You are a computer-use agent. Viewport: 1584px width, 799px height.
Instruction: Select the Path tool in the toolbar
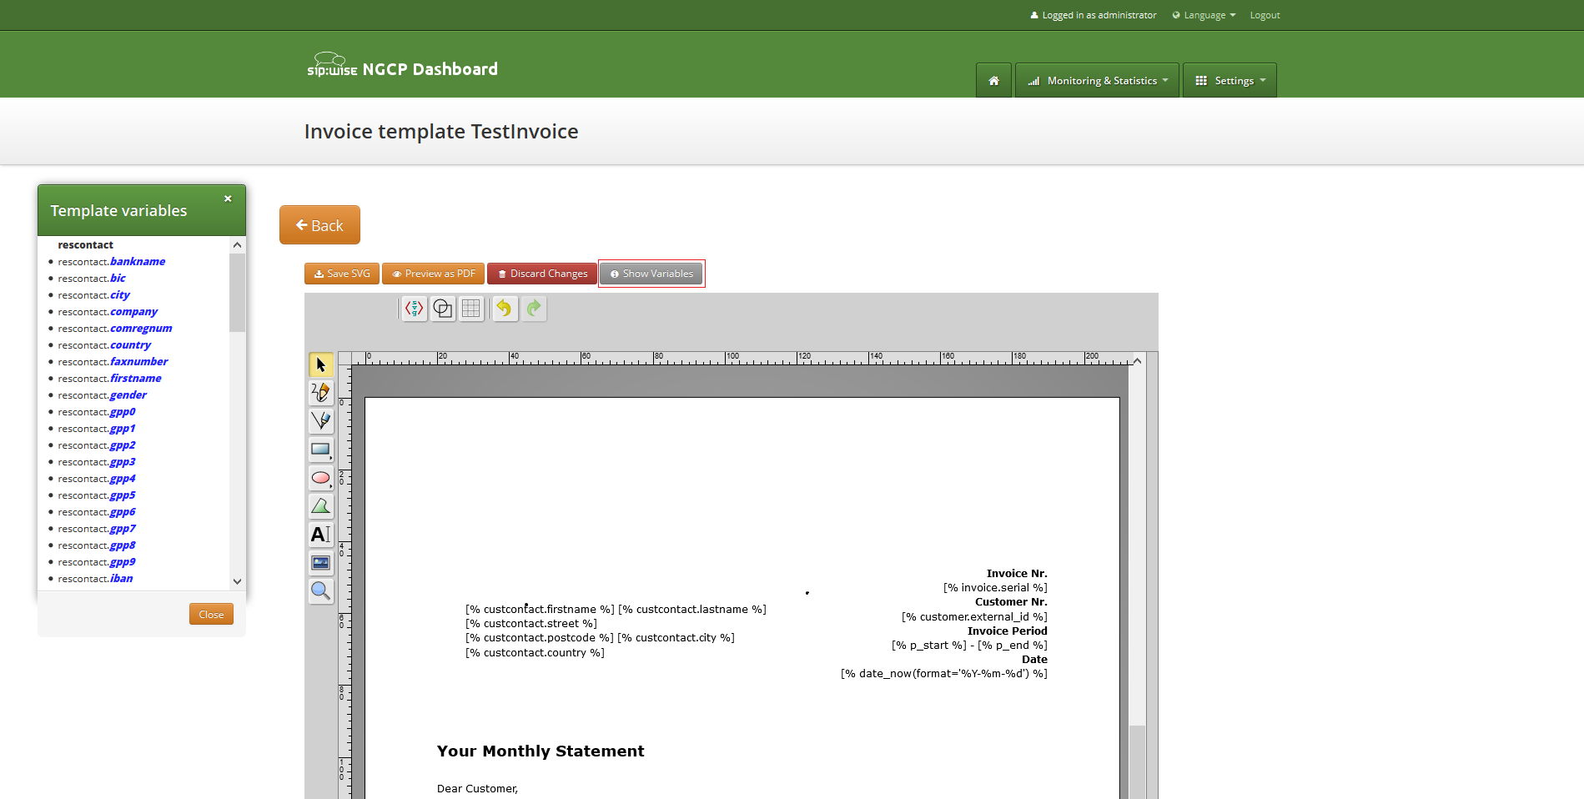tap(320, 421)
